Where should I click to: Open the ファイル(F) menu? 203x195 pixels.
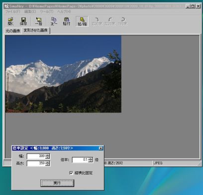point(13,11)
